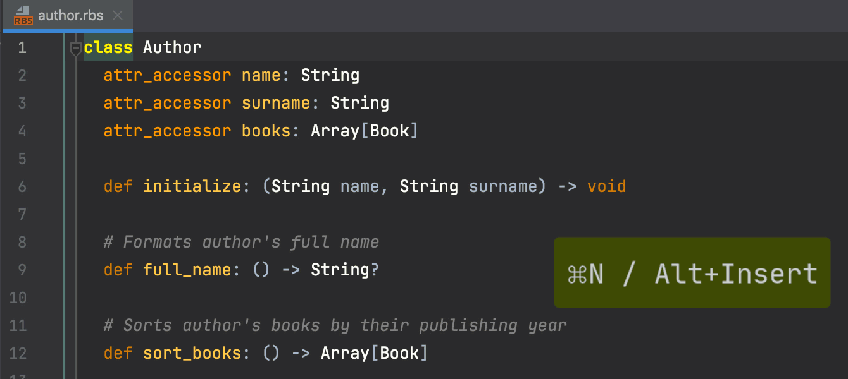Click the void return type

(606, 187)
